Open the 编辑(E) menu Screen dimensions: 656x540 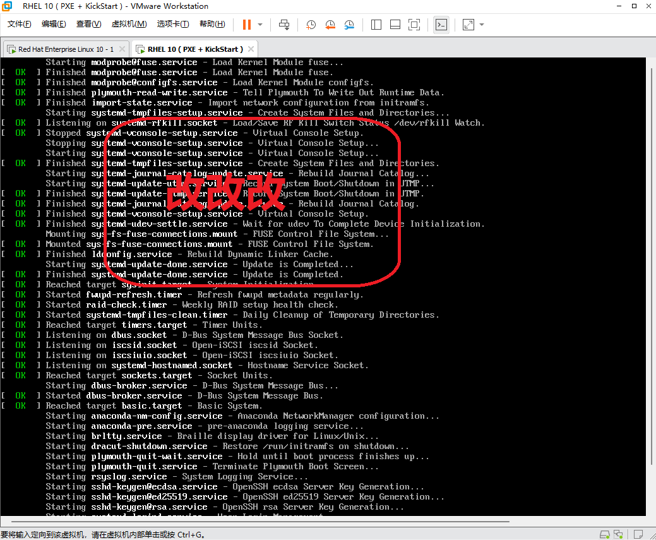pyautogui.click(x=54, y=24)
